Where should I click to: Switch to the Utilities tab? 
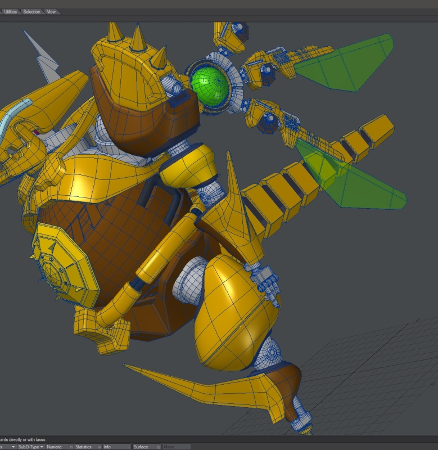click(10, 11)
